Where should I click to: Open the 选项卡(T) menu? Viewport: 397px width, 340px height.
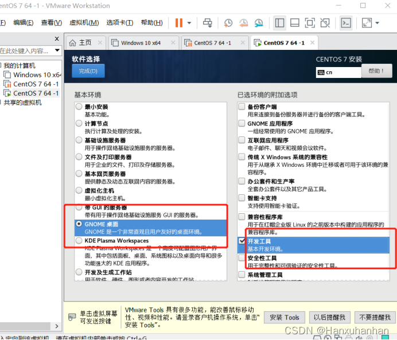(120, 23)
